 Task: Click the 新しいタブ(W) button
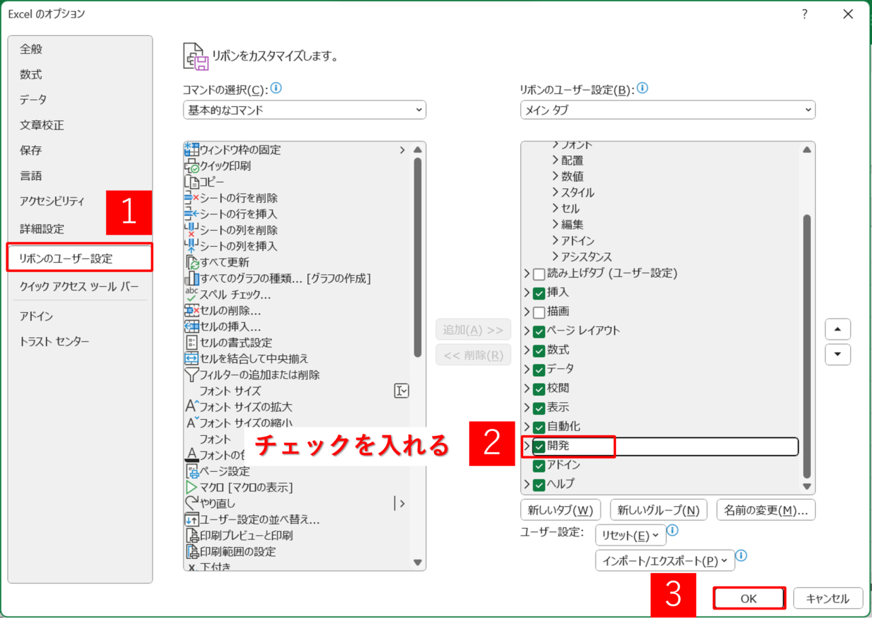click(x=560, y=510)
